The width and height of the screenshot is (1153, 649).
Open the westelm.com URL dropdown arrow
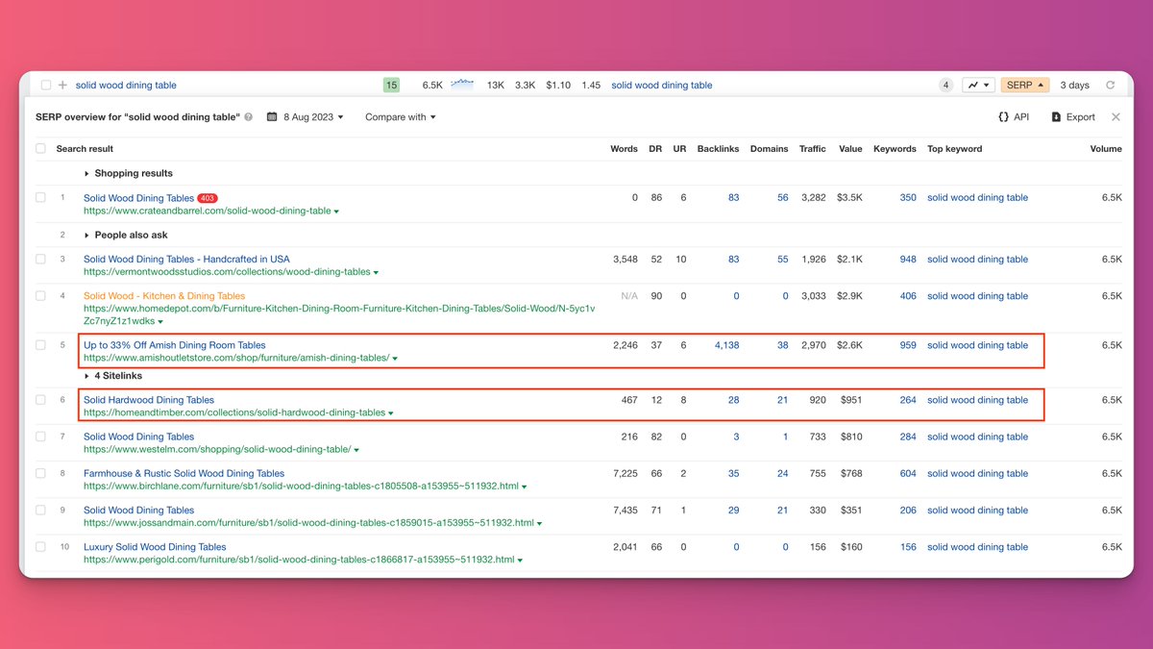pyautogui.click(x=356, y=450)
